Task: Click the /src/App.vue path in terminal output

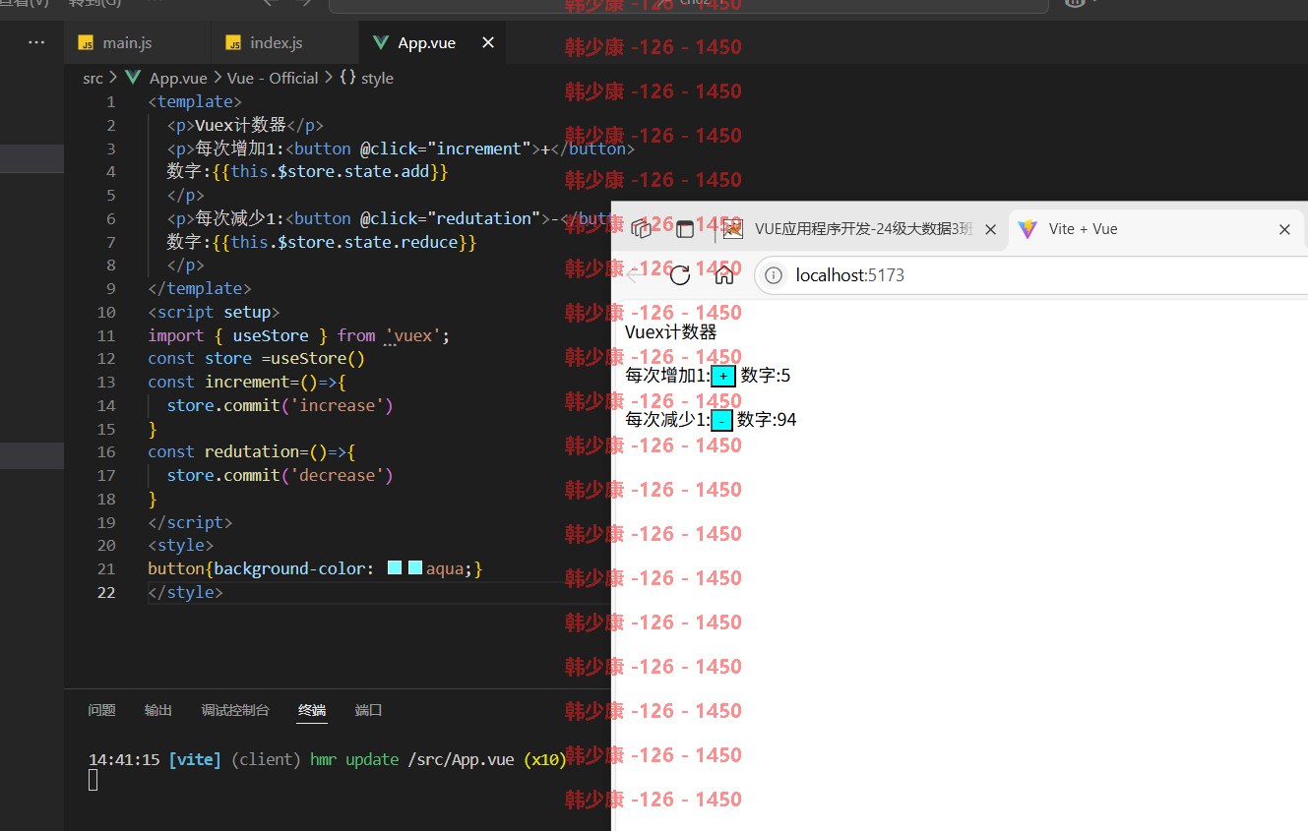Action: click(461, 759)
